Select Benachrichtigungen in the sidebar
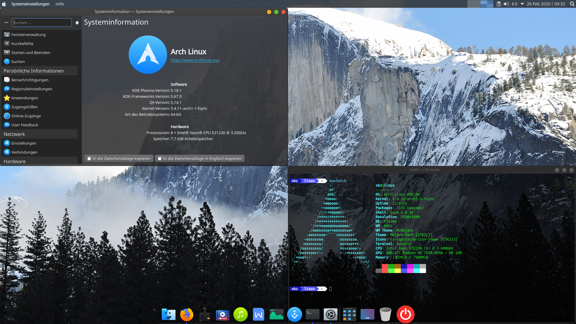The image size is (576, 324). click(30, 80)
